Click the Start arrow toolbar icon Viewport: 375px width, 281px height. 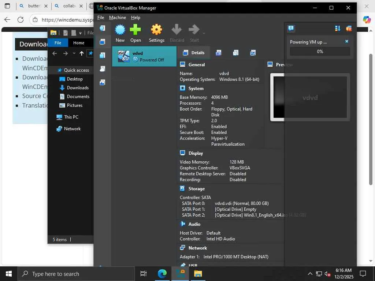(x=194, y=30)
